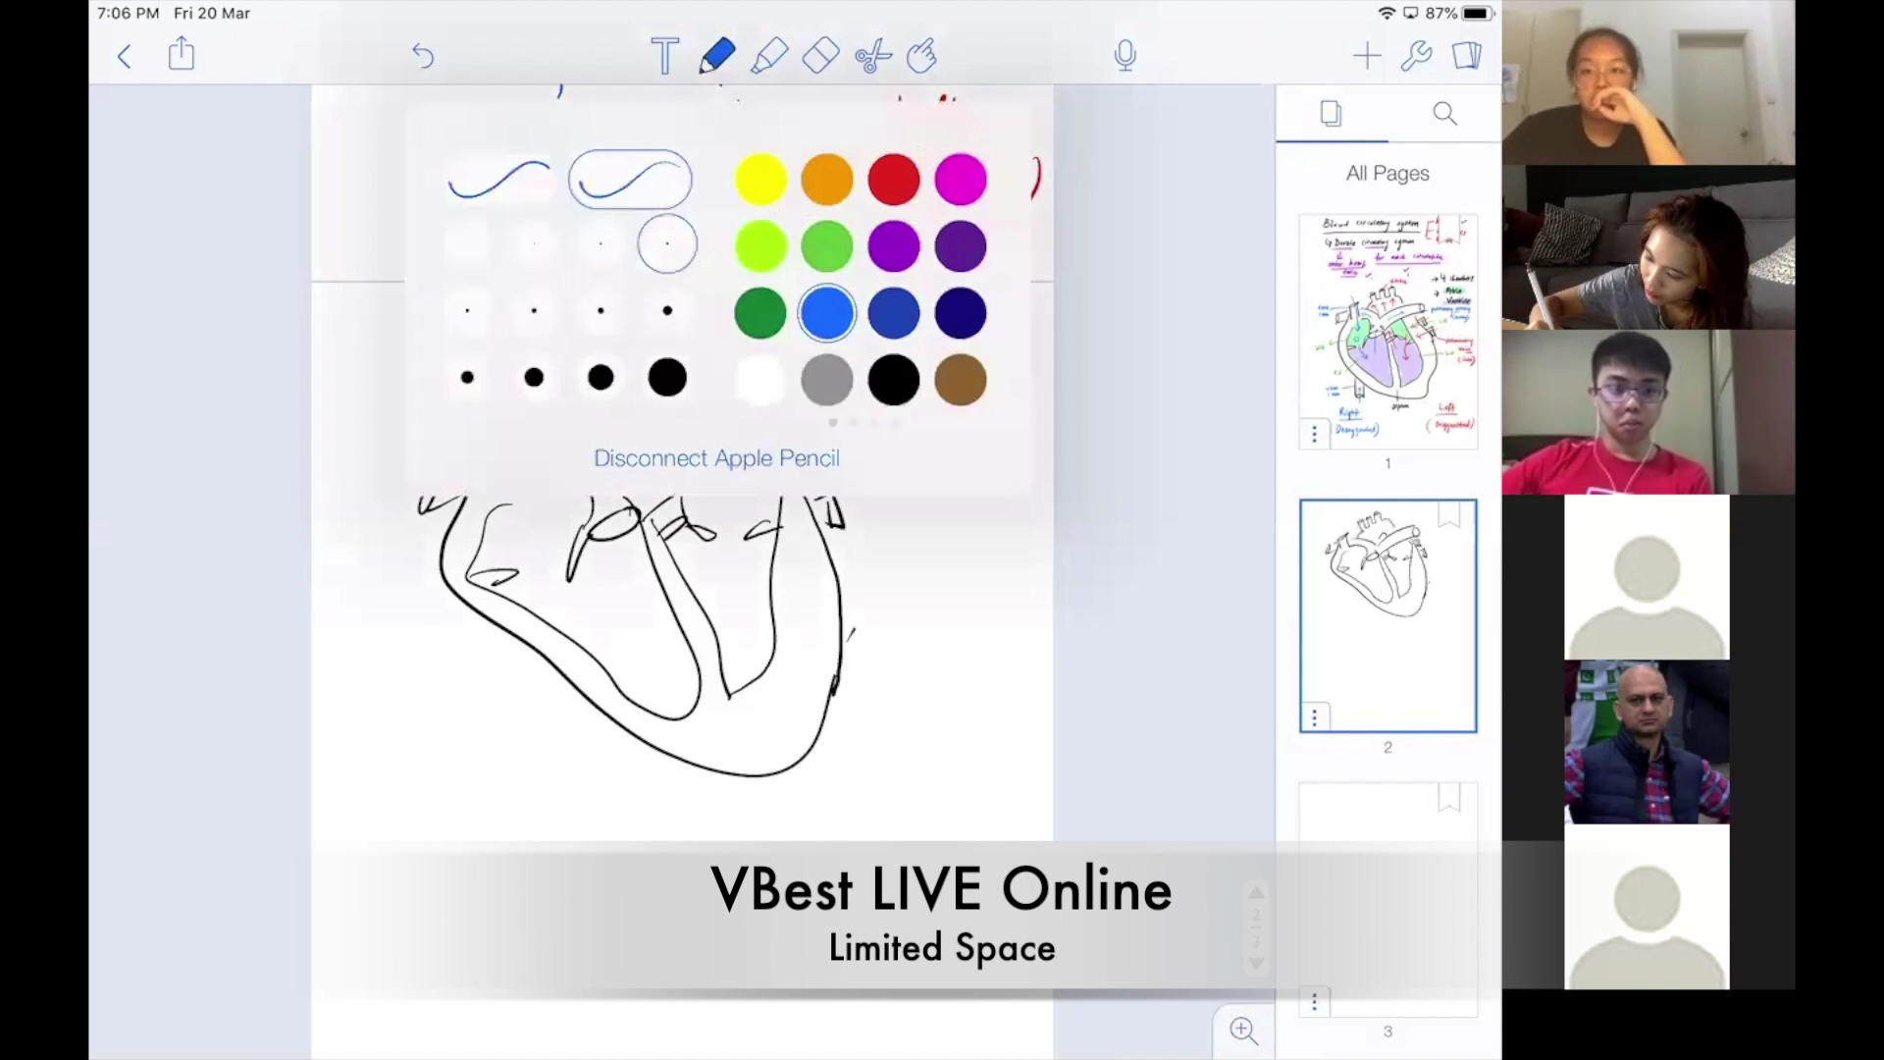Toggle bookmark on page 3 thumbnail
This screenshot has height=1060, width=1884.
pyautogui.click(x=1449, y=798)
